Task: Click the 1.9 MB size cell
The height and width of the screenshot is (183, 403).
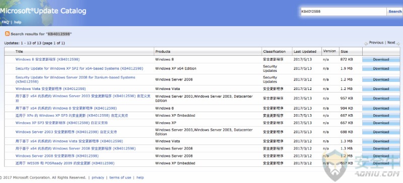Action: (x=347, y=68)
